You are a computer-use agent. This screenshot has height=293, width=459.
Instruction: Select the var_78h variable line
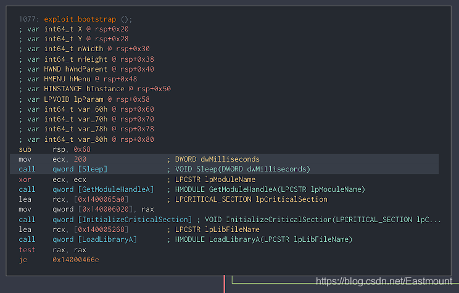(86, 129)
